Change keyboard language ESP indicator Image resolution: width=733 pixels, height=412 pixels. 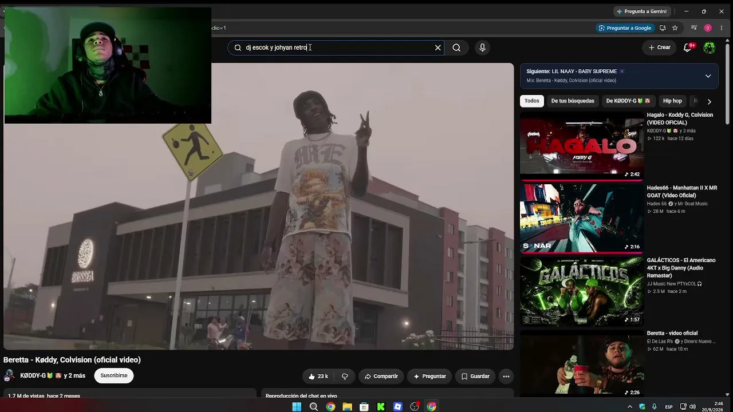click(x=669, y=407)
